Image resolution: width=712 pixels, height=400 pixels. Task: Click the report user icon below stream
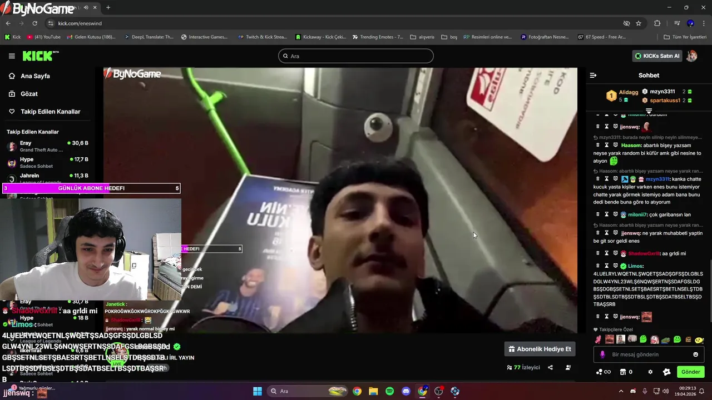coord(568,367)
